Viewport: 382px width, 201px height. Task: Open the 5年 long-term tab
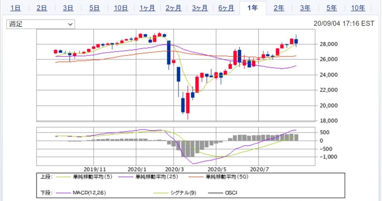[331, 8]
